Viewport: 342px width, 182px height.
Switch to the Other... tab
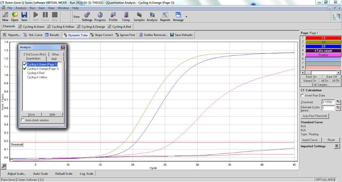pos(56,54)
